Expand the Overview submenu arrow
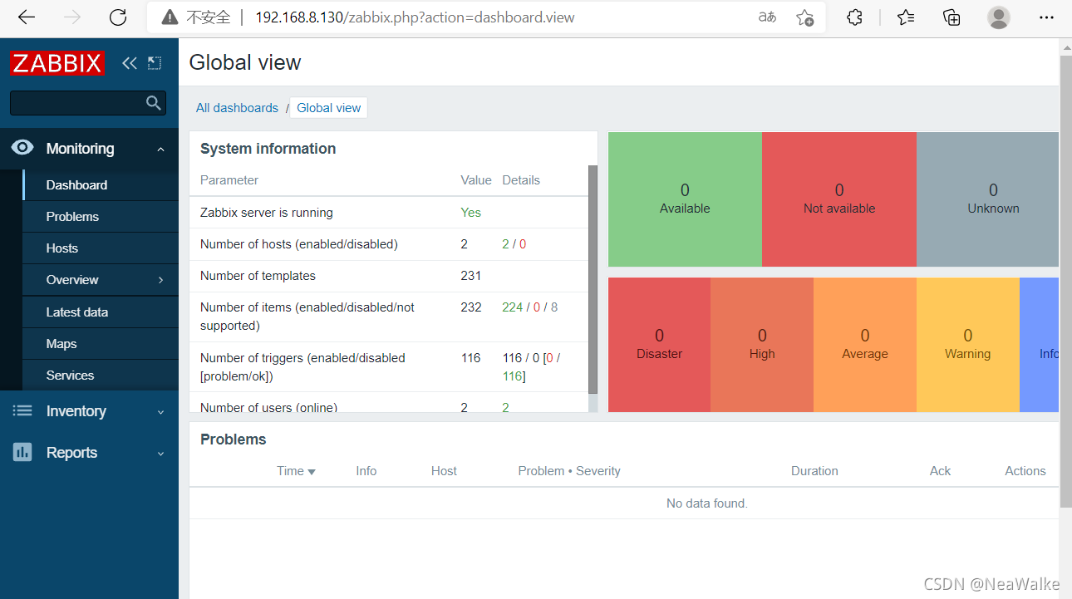1072x599 pixels. coord(161,280)
